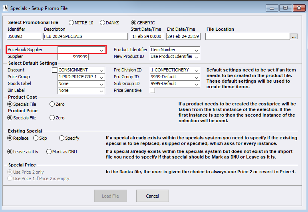Expand the Discount CONSIGNMENT dropdown
Image resolution: width=308 pixels, height=212 pixels.
81,70
